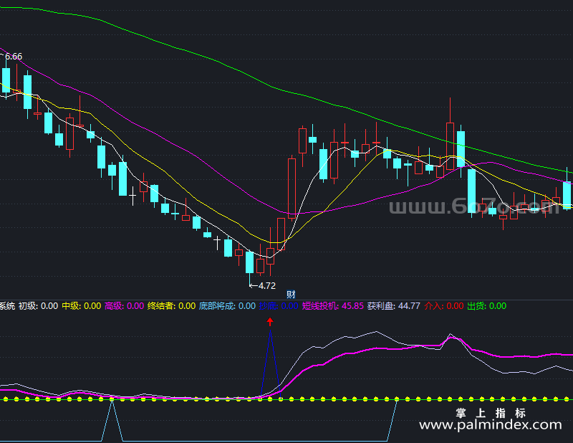Image resolution: width=573 pixels, height=443 pixels.
Task: Select the 中级: 0.00 indicator value
Action: [x=82, y=306]
